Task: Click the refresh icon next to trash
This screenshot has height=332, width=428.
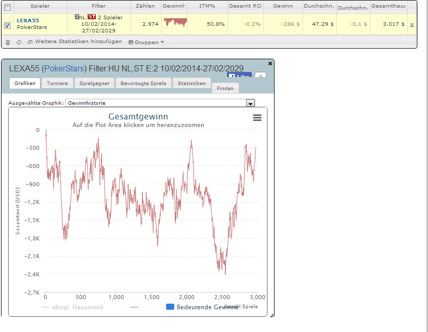Action: [x=19, y=43]
